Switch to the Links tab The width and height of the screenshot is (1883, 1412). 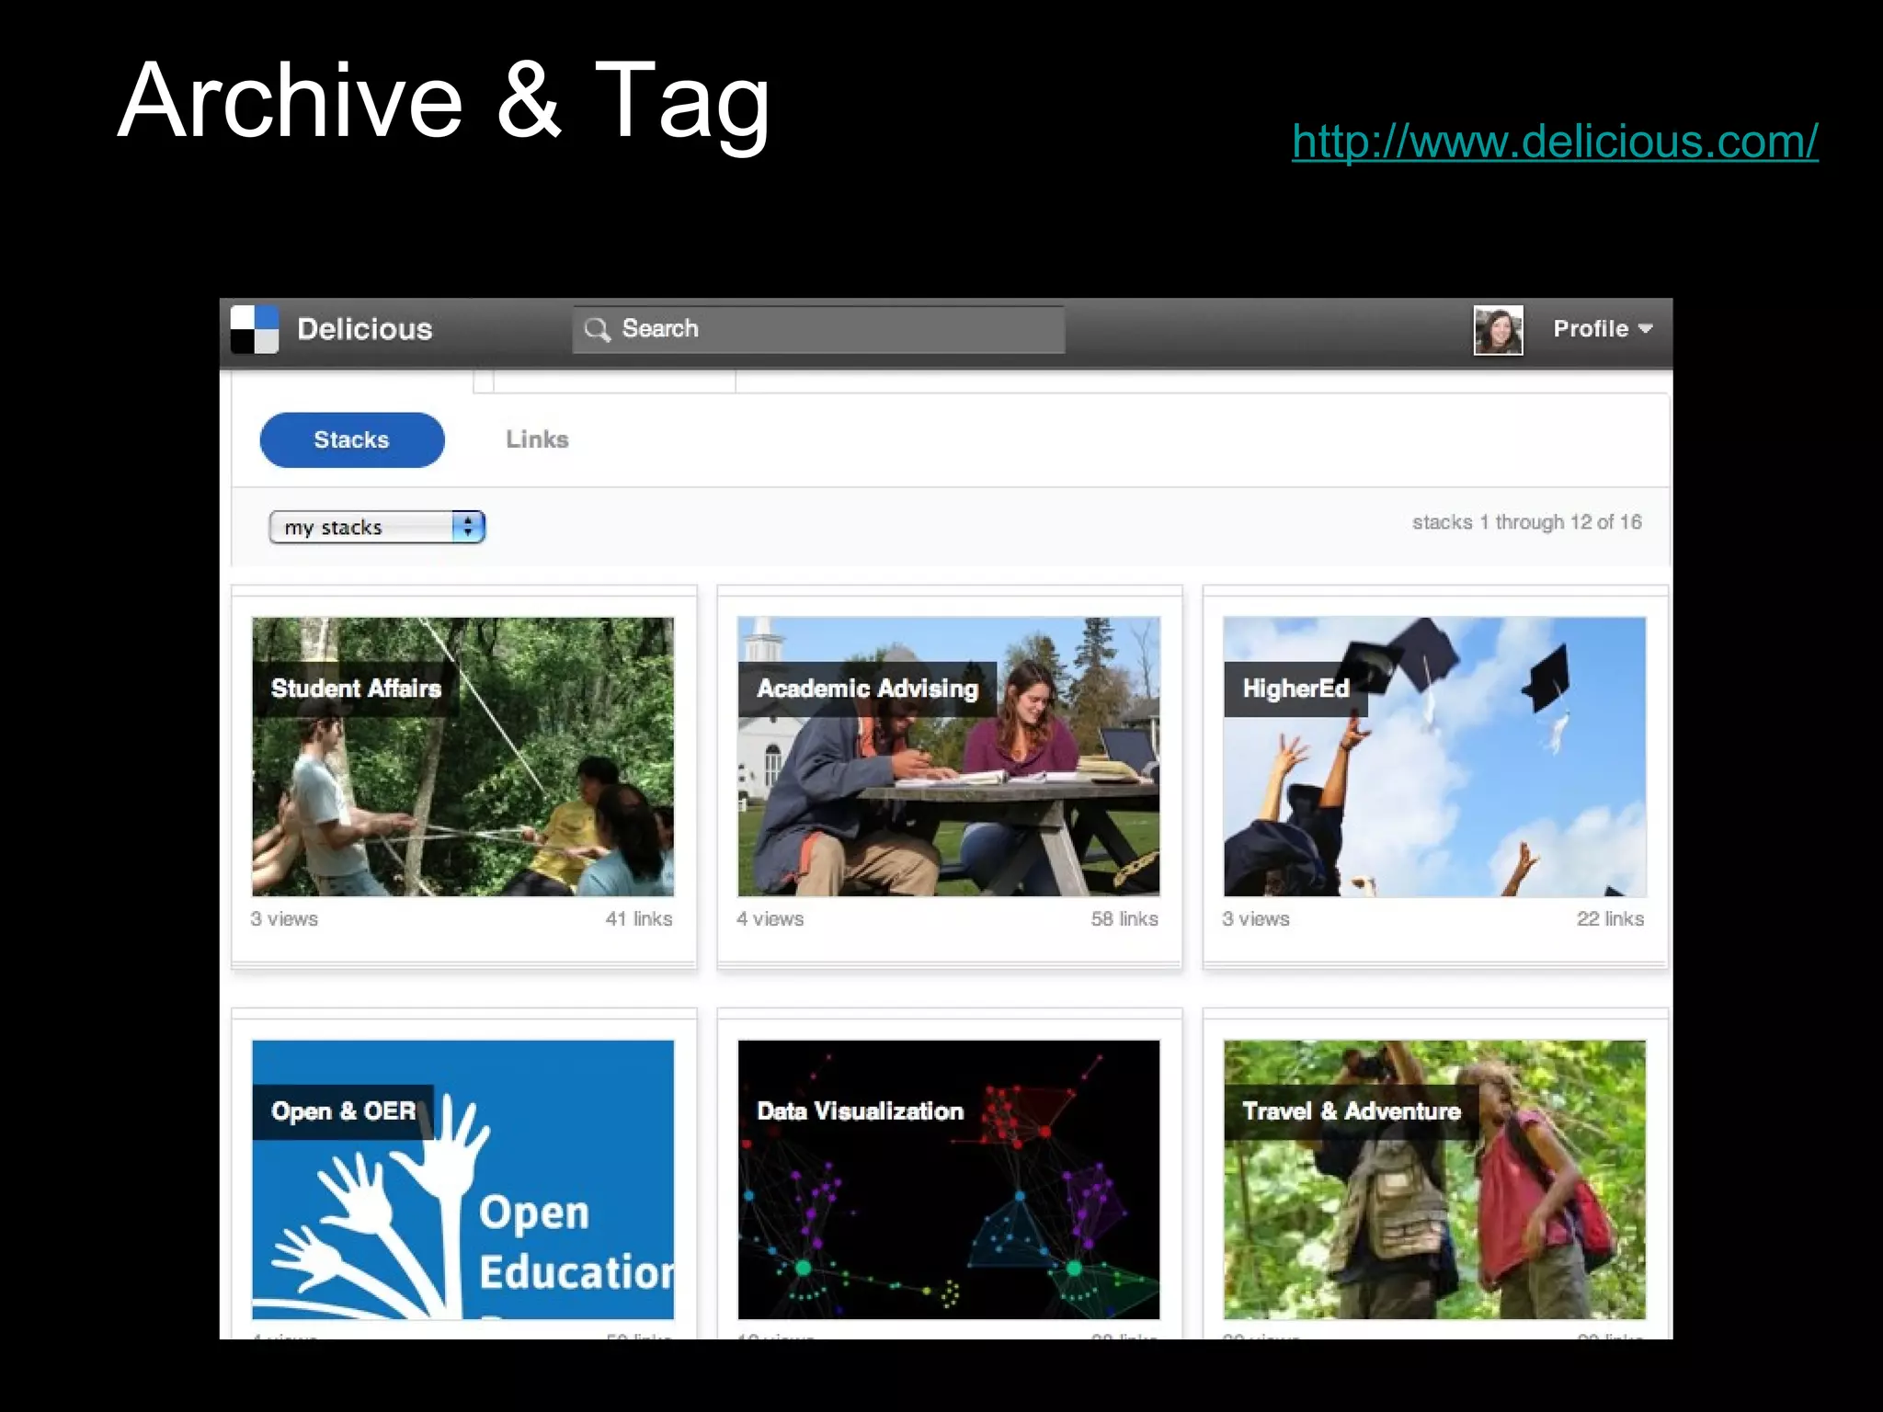pos(537,439)
